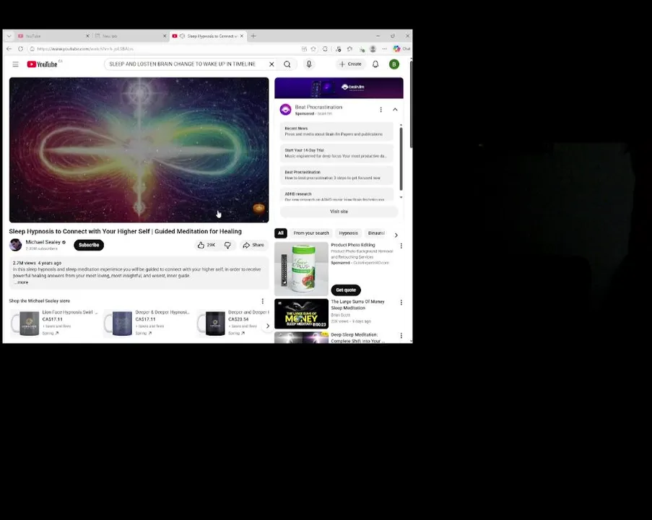Share the video with Share button
The width and height of the screenshot is (652, 520).
pos(253,245)
